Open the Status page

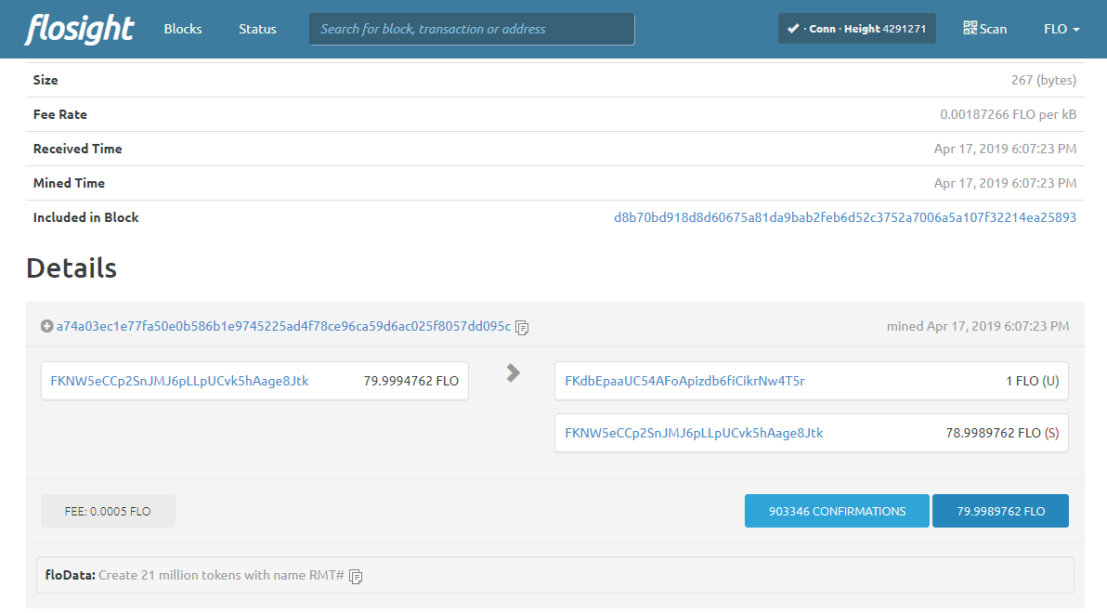(x=257, y=29)
